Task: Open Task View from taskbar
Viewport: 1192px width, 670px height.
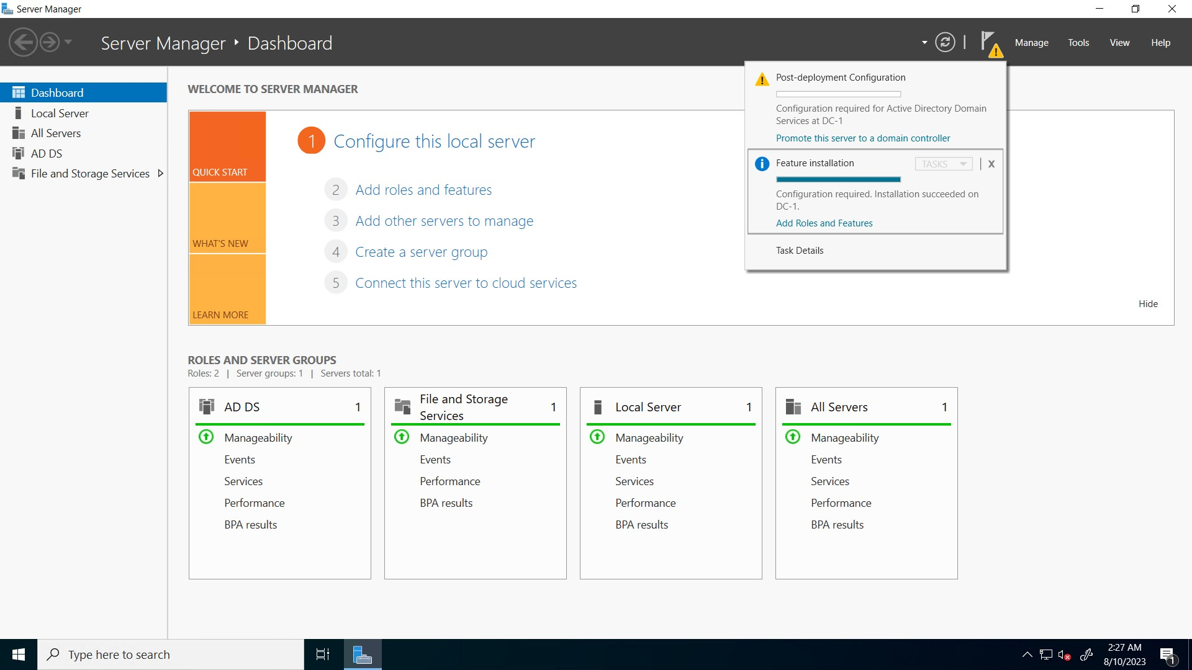Action: 323,654
